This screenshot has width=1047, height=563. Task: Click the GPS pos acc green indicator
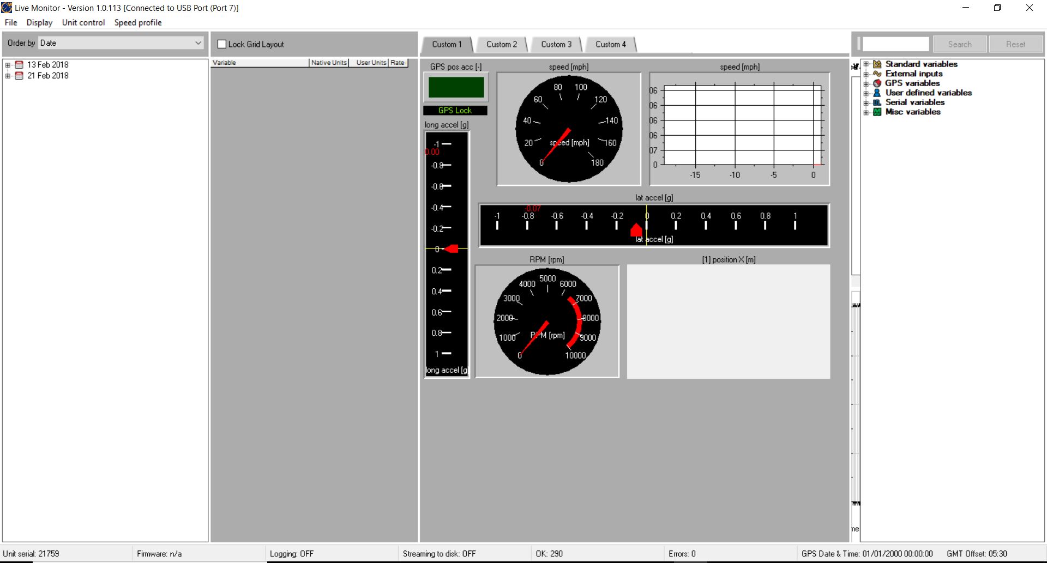456,87
